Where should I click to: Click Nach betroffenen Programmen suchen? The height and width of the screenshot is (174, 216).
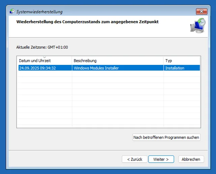point(166,137)
